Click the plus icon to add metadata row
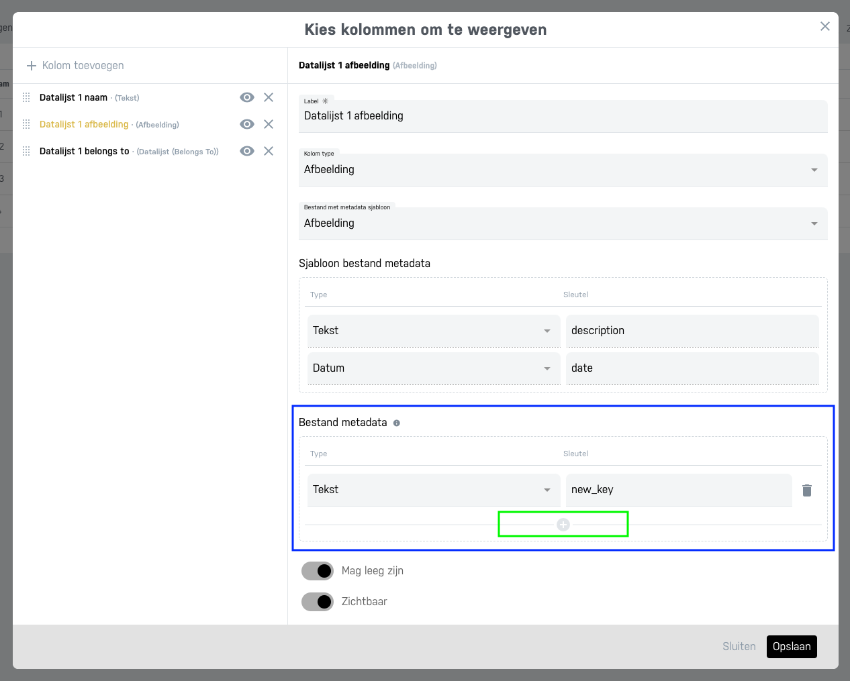850x681 pixels. pos(563,525)
